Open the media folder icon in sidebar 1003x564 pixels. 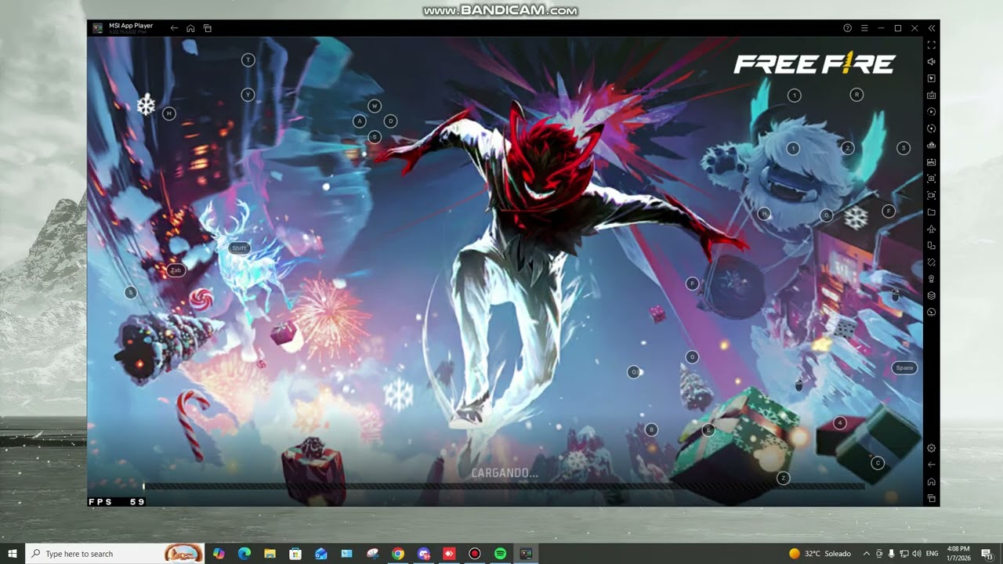click(932, 212)
